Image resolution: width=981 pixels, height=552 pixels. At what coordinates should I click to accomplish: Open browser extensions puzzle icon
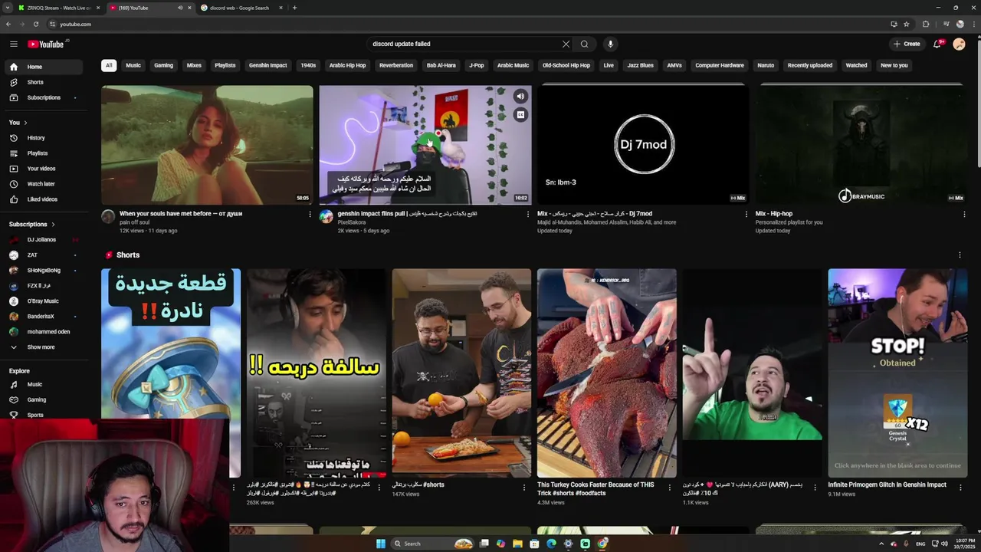point(926,24)
